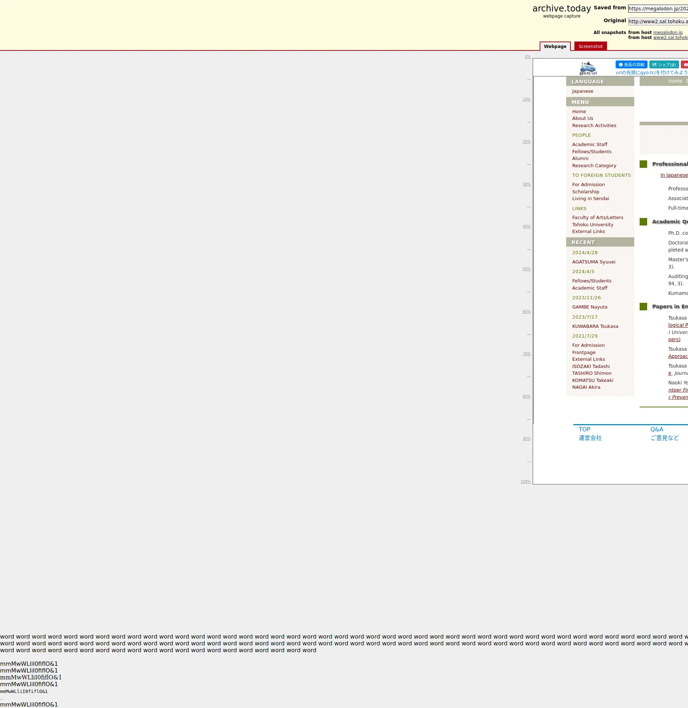Screen dimensions: 688x708
Task: Click the blue 魚拓の詳細 info button
Action: point(631,65)
